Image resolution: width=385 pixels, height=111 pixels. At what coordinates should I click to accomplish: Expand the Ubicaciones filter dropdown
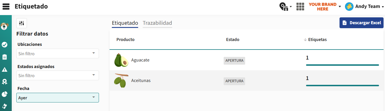(x=58, y=54)
